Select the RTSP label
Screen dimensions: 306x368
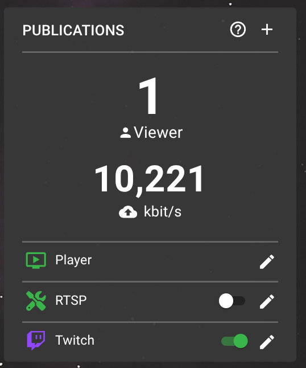pyautogui.click(x=71, y=300)
